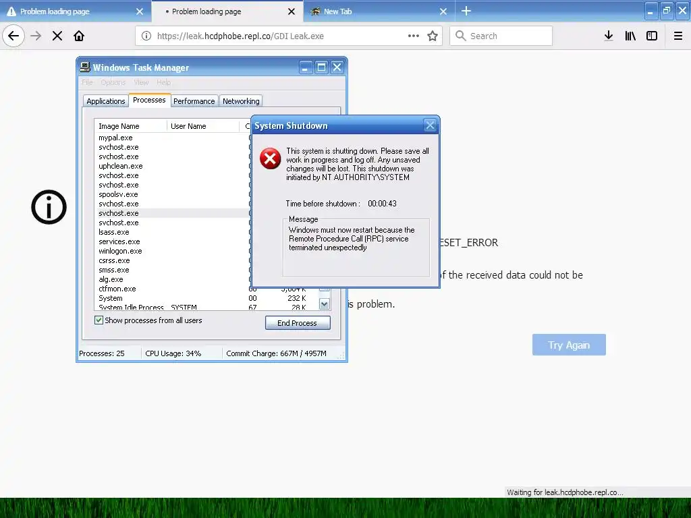Click CPU Usage: 34% status entry
This screenshot has width=691, height=518.
tap(173, 353)
